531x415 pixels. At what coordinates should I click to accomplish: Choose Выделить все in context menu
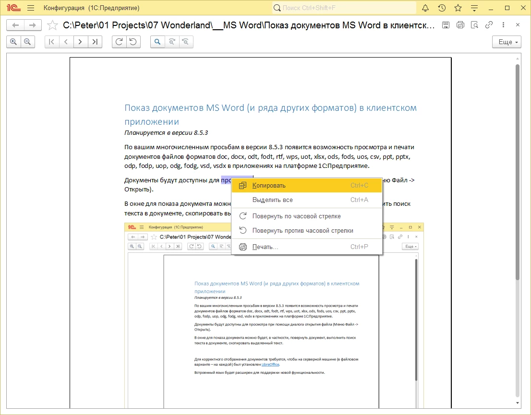(307, 200)
